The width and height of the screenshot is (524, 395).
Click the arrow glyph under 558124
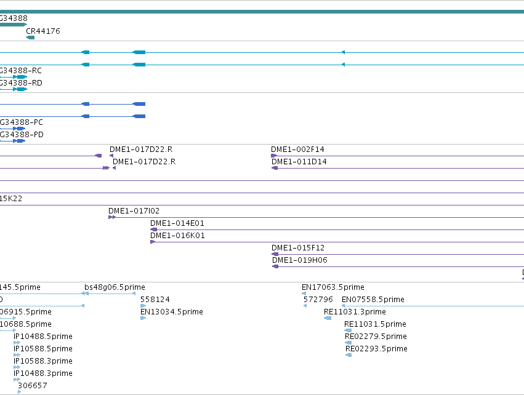[x=143, y=306]
